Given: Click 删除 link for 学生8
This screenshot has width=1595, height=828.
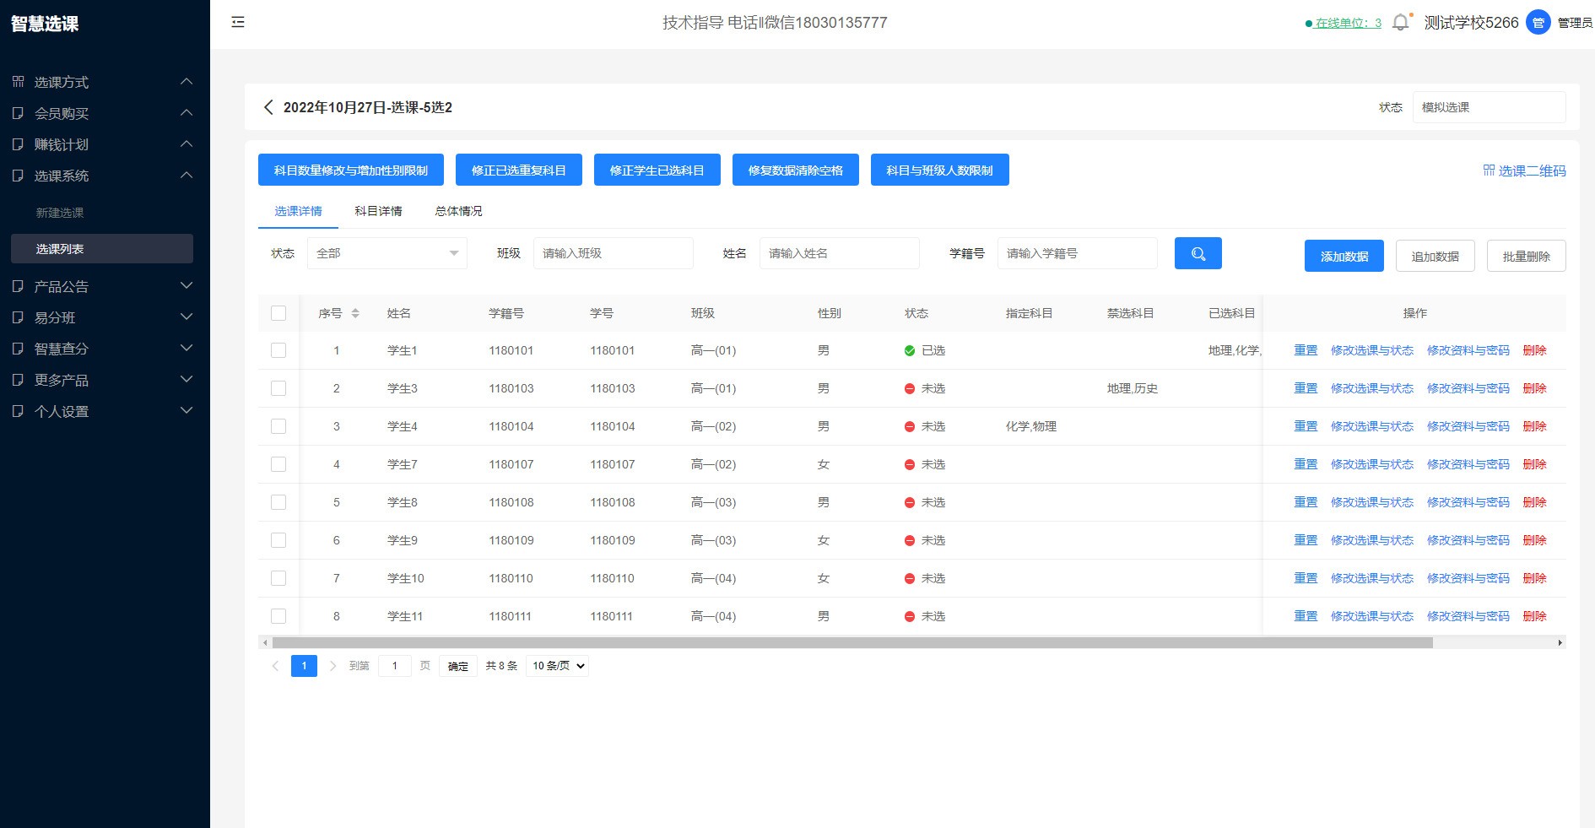Looking at the screenshot, I should click(x=1534, y=502).
